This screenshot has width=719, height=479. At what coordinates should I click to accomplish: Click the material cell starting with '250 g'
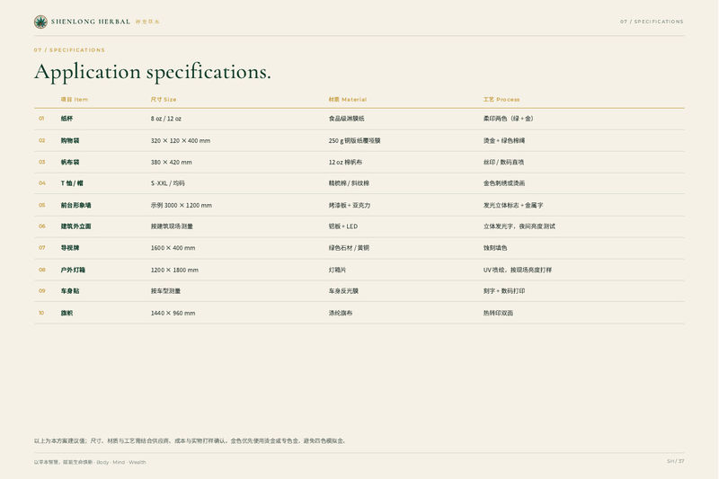(354, 141)
